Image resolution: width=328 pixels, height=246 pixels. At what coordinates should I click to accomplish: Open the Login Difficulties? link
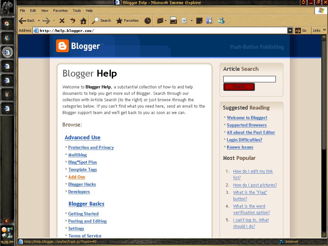click(x=244, y=140)
